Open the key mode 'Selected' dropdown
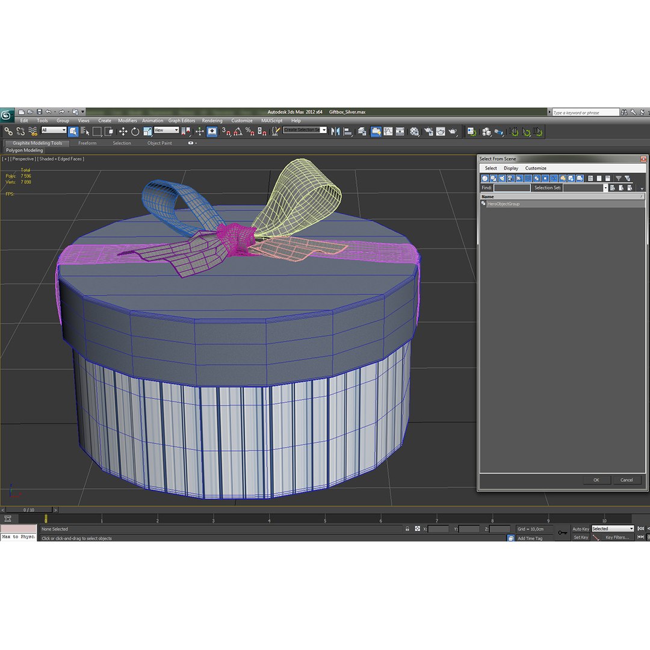 pyautogui.click(x=613, y=529)
